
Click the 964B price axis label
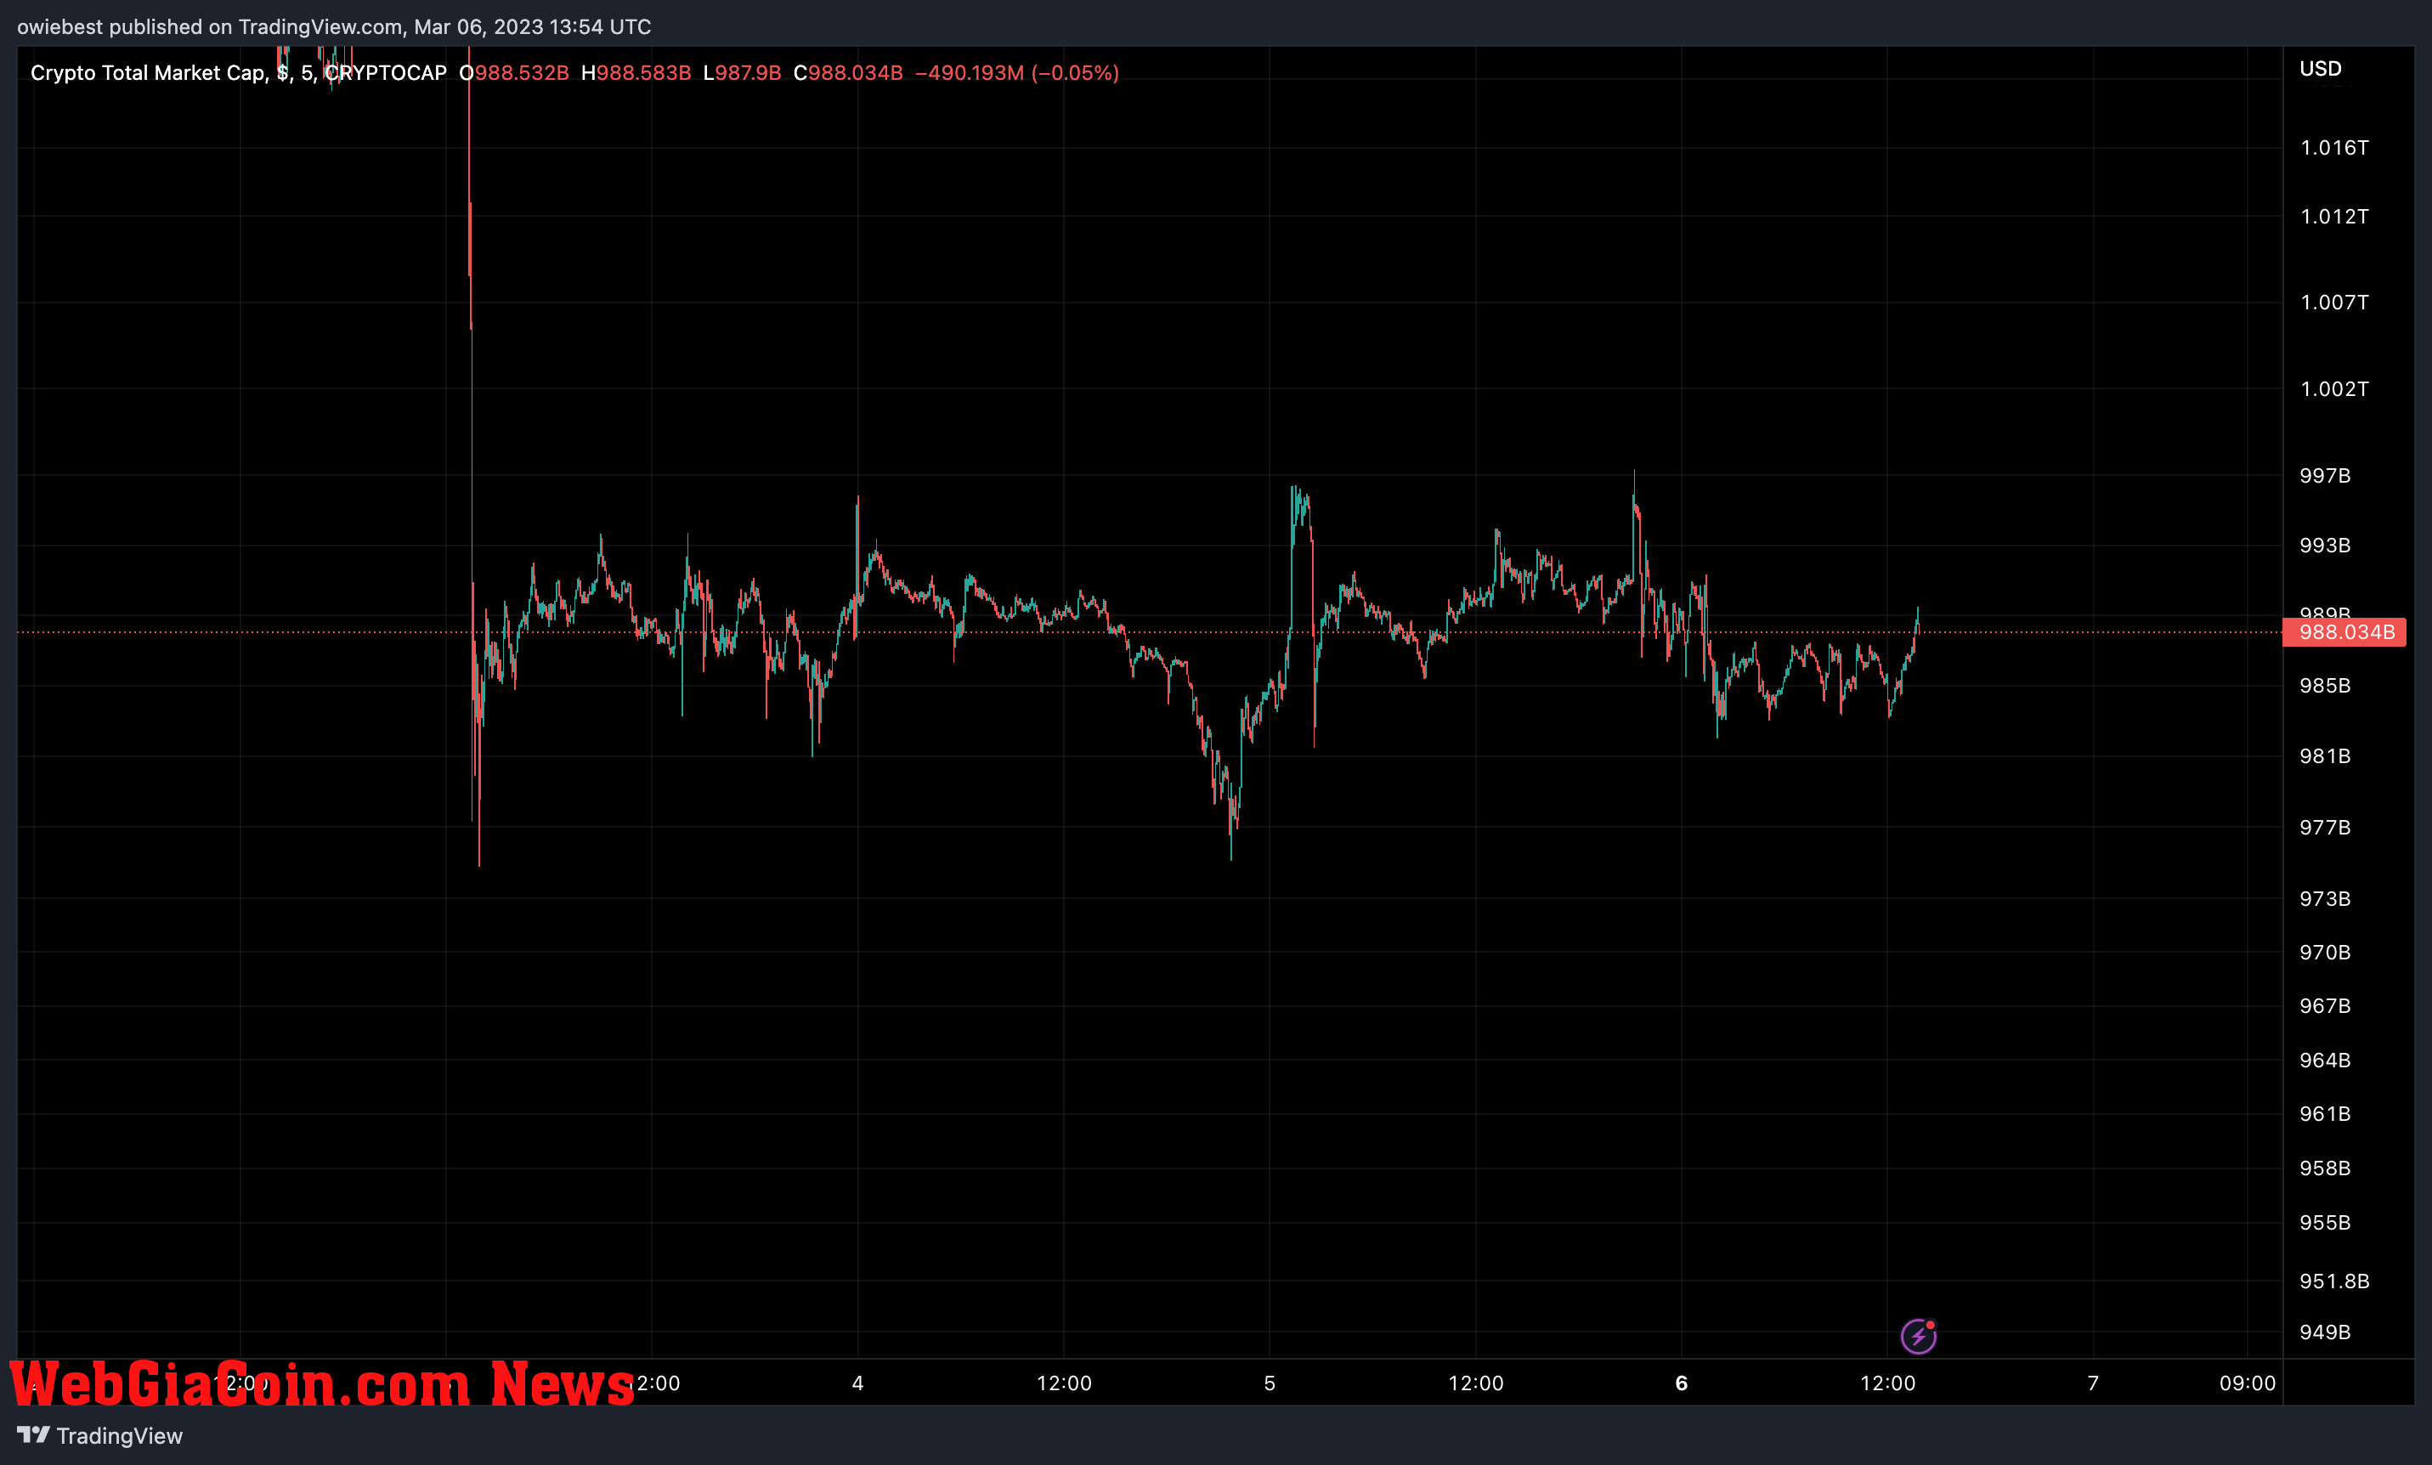pos(2324,1061)
